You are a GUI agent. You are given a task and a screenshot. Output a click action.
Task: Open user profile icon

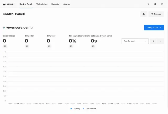[x=162, y=4]
